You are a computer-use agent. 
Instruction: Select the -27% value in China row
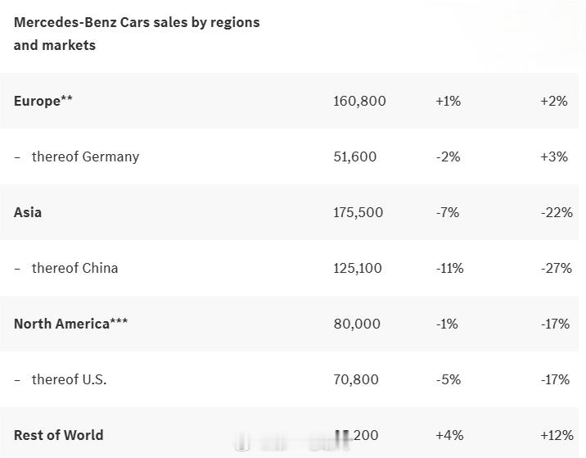(x=557, y=268)
